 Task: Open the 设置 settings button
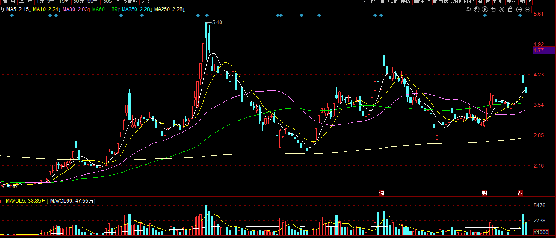tap(146, 2)
